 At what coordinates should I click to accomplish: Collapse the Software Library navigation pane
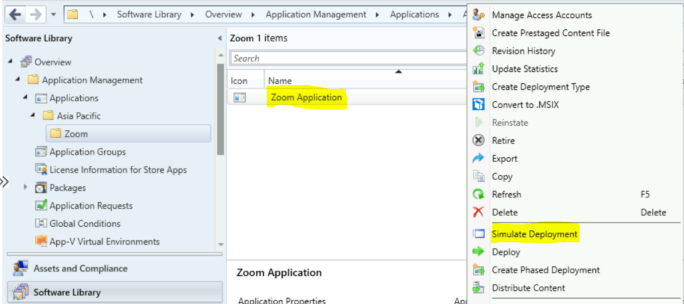(220, 39)
